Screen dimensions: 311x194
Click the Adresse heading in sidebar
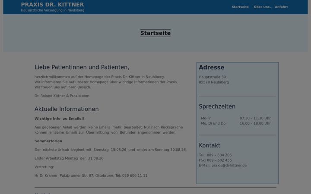coord(211,68)
